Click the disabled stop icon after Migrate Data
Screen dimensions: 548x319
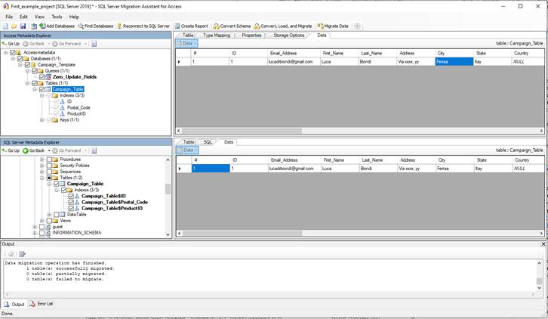coord(357,26)
